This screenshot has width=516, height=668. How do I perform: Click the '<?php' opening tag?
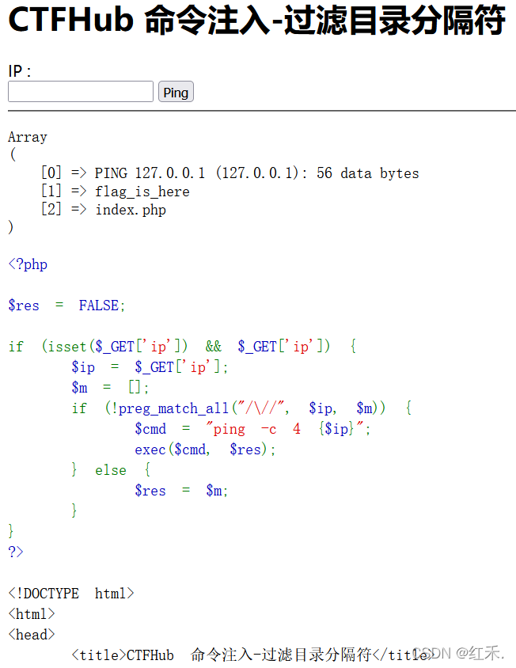tap(28, 264)
